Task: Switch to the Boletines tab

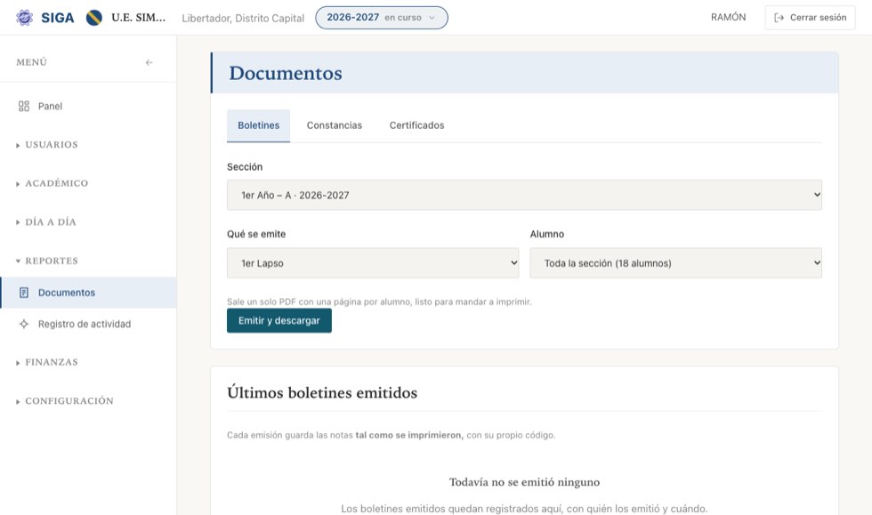Action: click(x=259, y=125)
